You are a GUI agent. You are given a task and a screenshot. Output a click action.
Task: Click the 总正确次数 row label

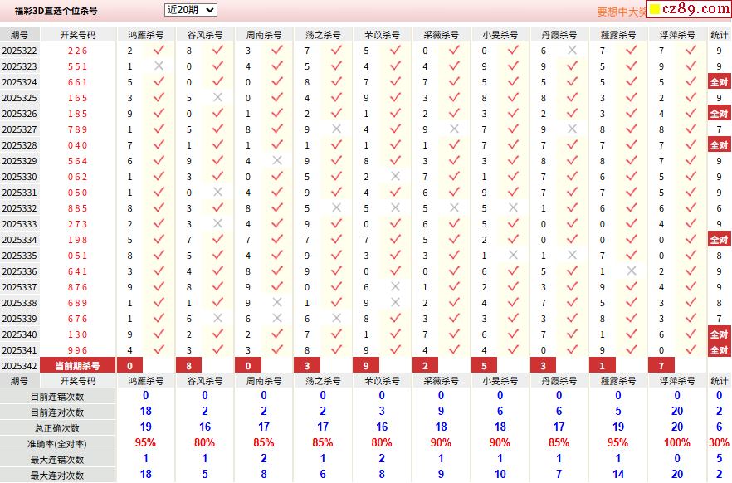click(57, 428)
